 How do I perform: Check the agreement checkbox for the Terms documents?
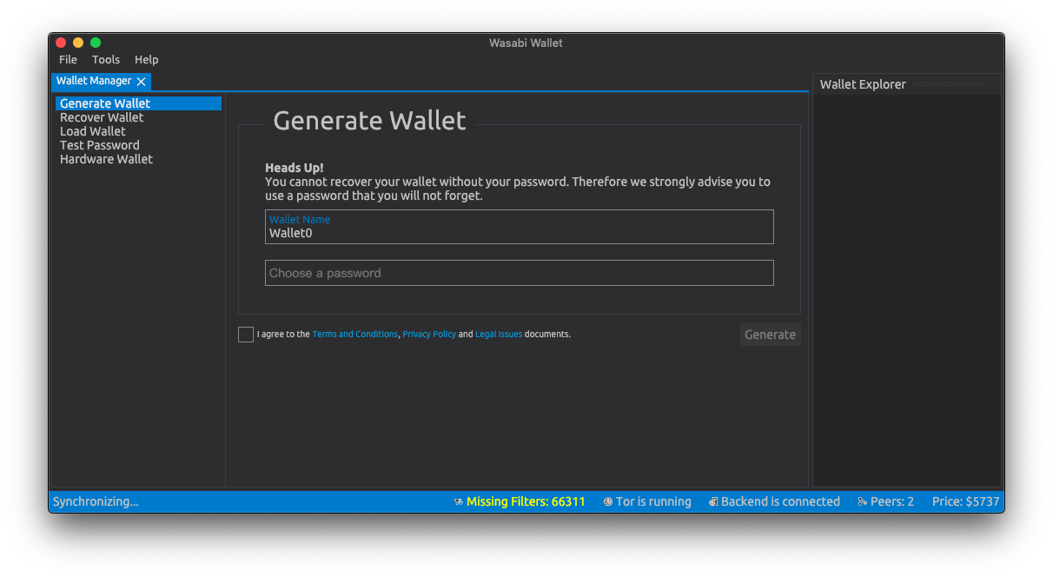[x=246, y=335]
